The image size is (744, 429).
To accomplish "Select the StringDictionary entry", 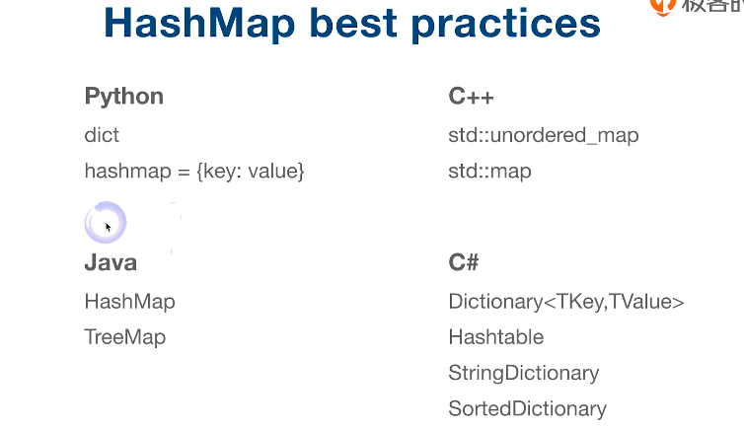I will point(524,374).
